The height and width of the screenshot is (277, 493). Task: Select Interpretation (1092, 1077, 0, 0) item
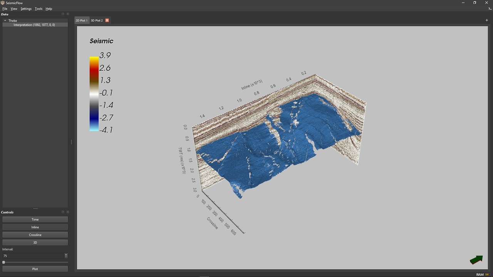tap(34, 25)
